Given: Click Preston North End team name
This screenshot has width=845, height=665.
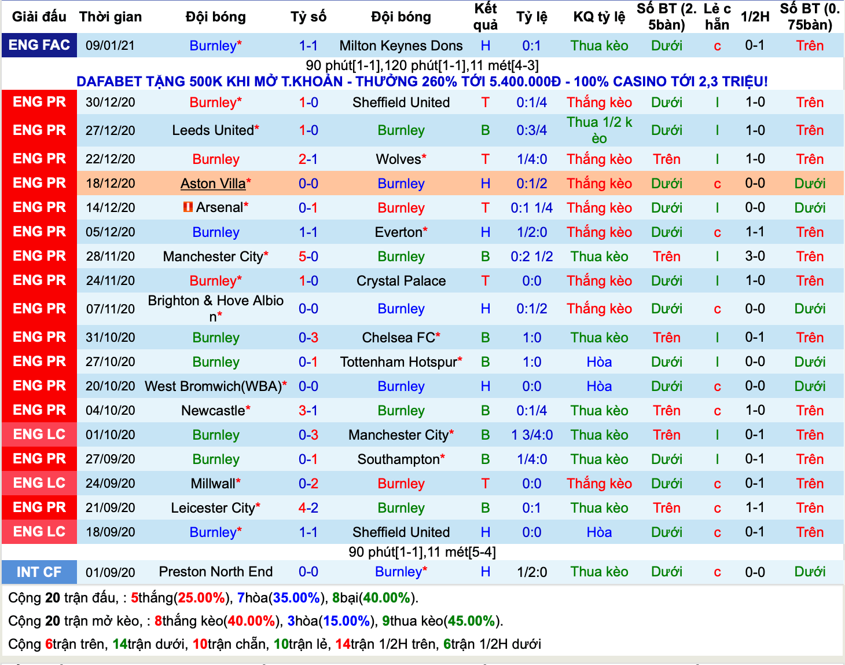Looking at the screenshot, I should pyautogui.click(x=216, y=572).
